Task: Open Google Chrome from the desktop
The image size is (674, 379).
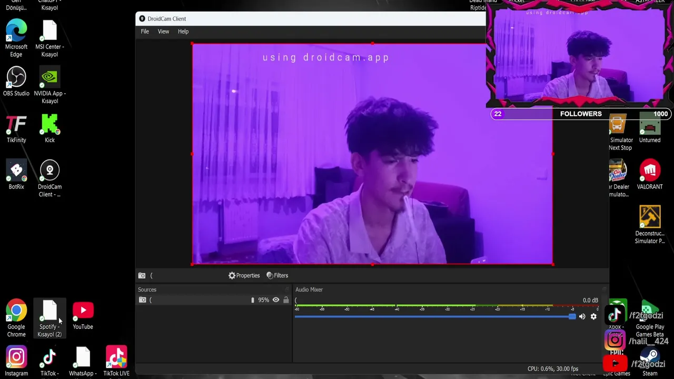Action: (x=16, y=319)
